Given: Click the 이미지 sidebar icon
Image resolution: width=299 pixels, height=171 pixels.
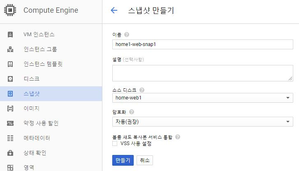Looking at the screenshot, I should click(10, 109).
